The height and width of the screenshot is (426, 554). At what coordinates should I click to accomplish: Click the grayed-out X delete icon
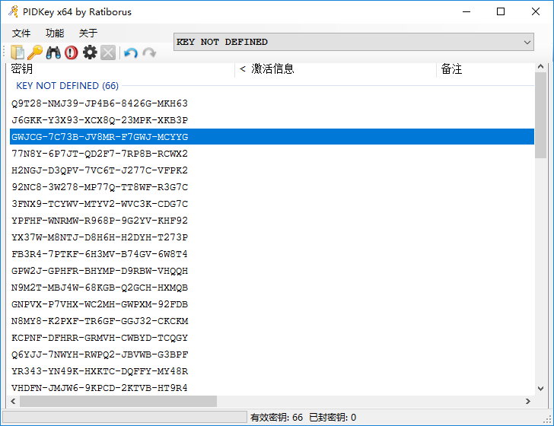pos(108,52)
